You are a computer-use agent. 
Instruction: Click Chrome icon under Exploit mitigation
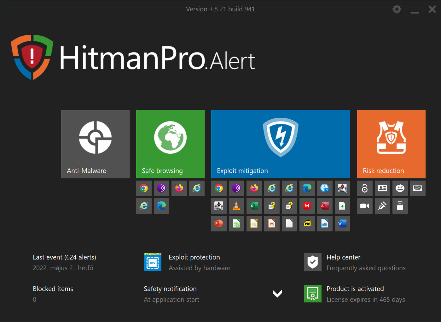click(219, 188)
